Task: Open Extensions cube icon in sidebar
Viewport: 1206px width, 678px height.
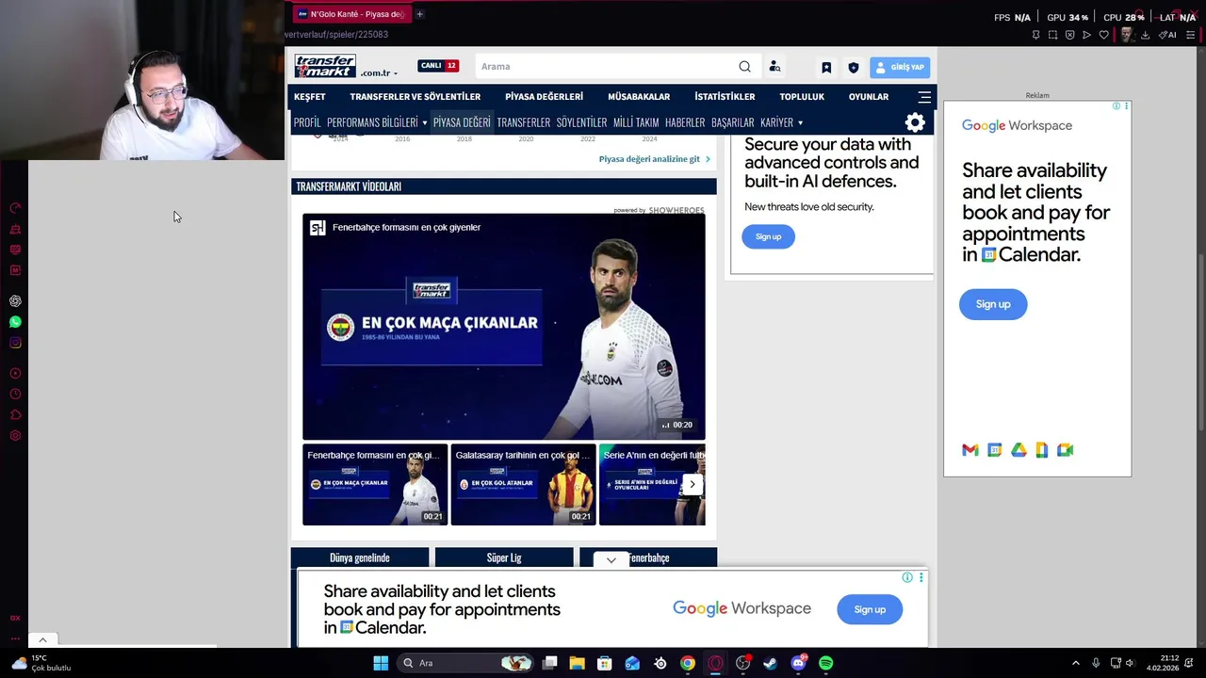Action: pyautogui.click(x=15, y=415)
